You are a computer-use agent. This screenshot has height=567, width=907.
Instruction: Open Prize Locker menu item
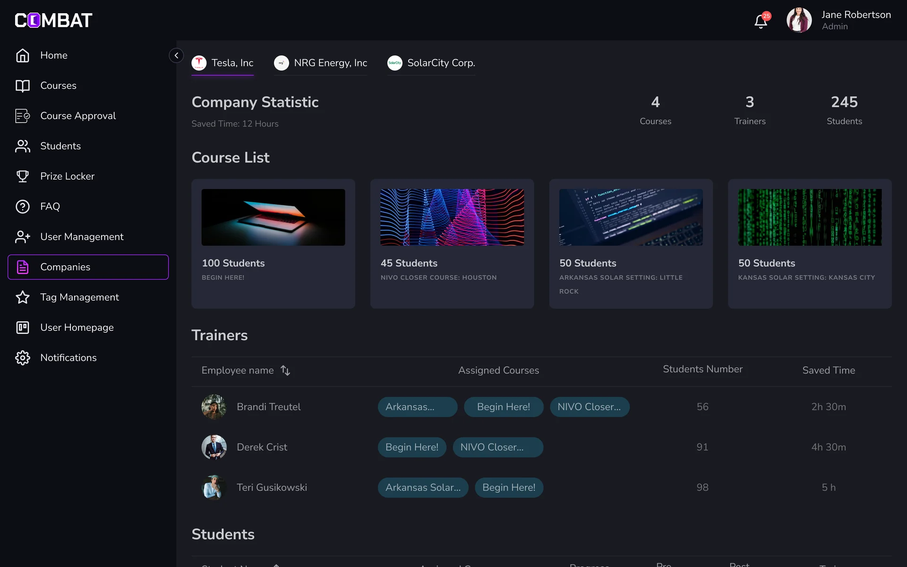(x=88, y=176)
